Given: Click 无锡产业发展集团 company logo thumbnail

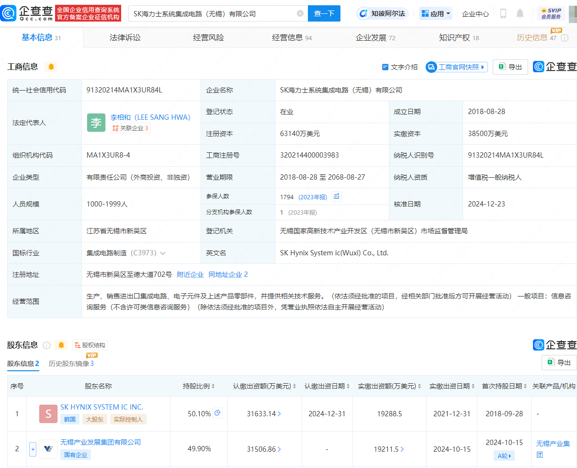Looking at the screenshot, I should [48, 449].
